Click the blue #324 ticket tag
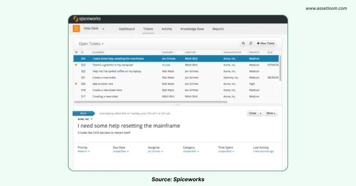Image resolution: width=356 pixels, height=186 pixels. tap(84, 113)
